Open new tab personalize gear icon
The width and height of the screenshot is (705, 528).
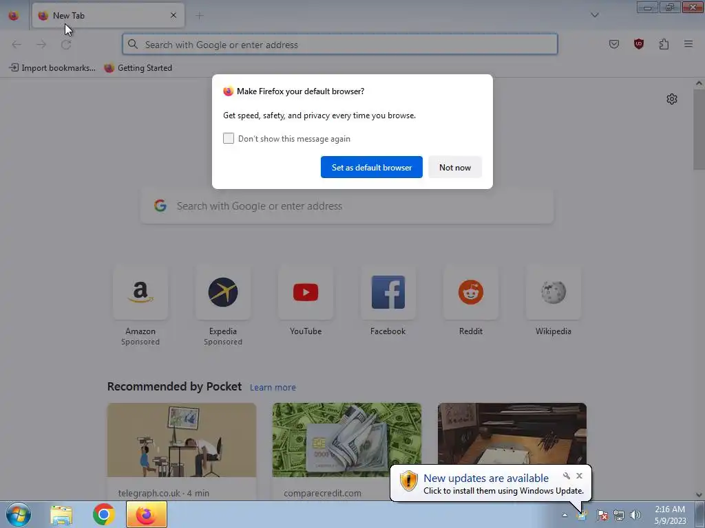(672, 99)
